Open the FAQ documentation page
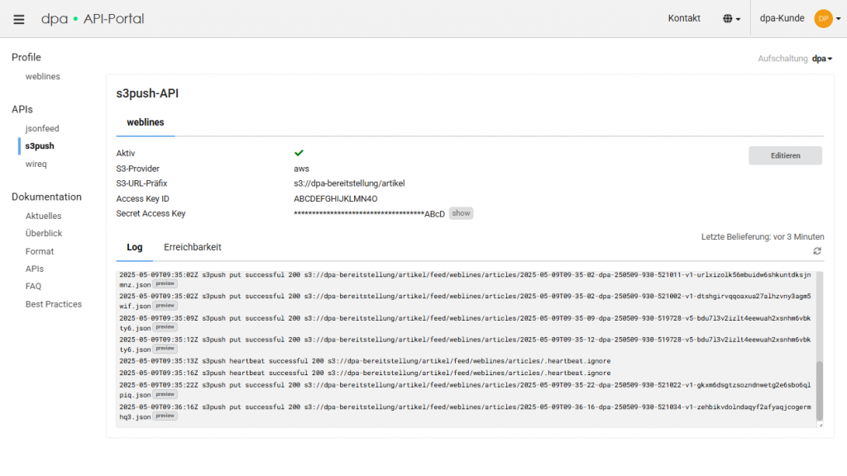This screenshot has height=476, width=847. tap(33, 286)
